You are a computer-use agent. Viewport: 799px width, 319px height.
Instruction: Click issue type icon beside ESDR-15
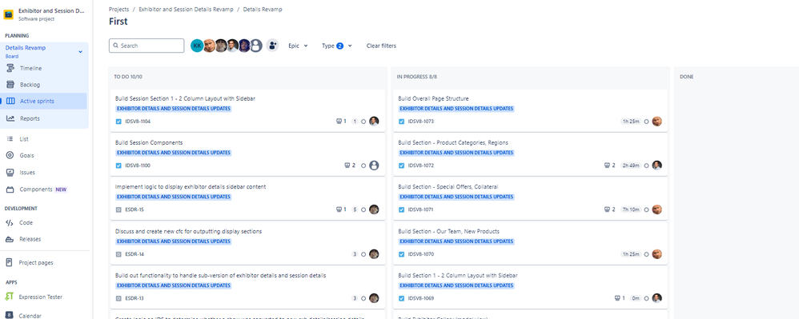tap(118, 209)
